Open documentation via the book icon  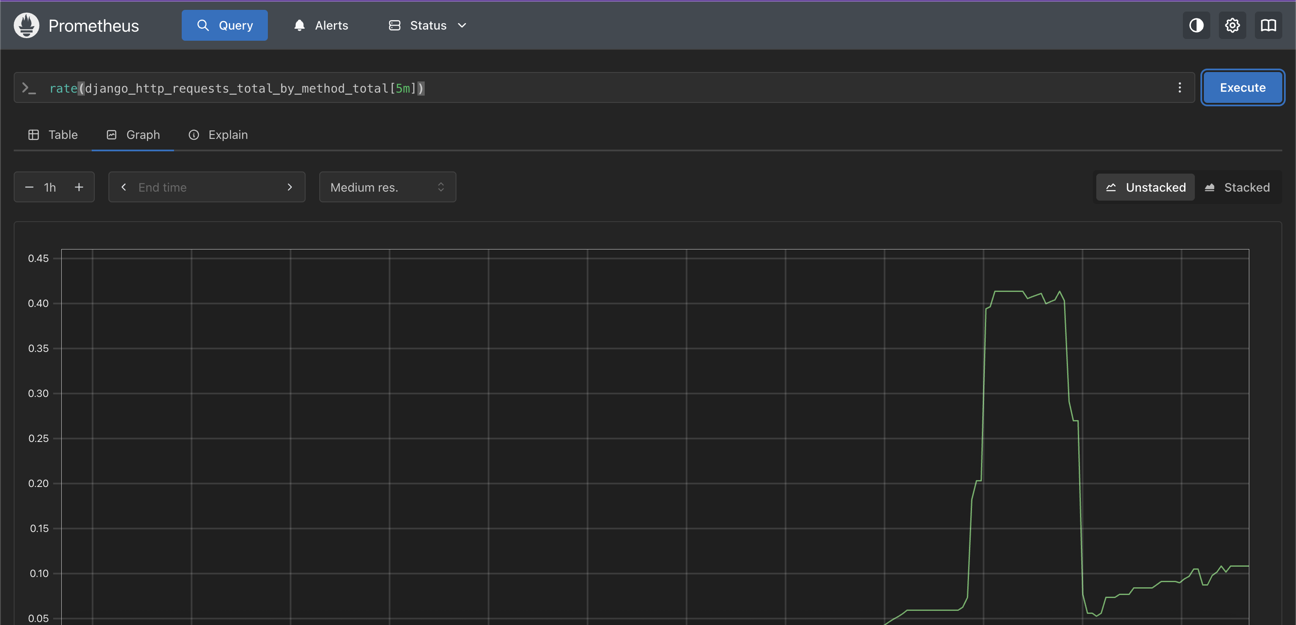point(1268,25)
